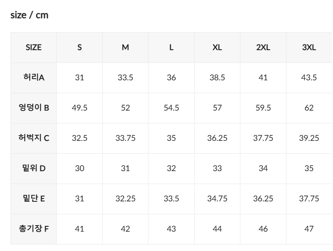Click the SIZE header cell
The width and height of the screenshot is (333, 251).
[34, 48]
